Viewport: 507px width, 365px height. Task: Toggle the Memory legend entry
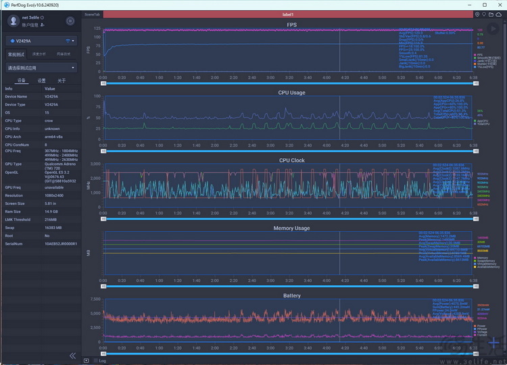[x=481, y=258]
